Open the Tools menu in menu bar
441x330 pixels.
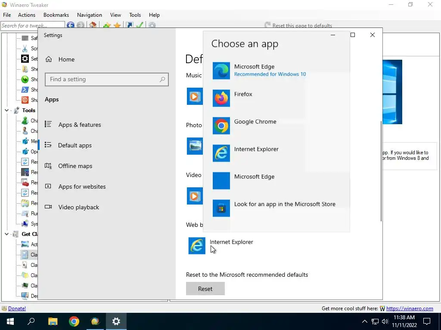coord(135,15)
